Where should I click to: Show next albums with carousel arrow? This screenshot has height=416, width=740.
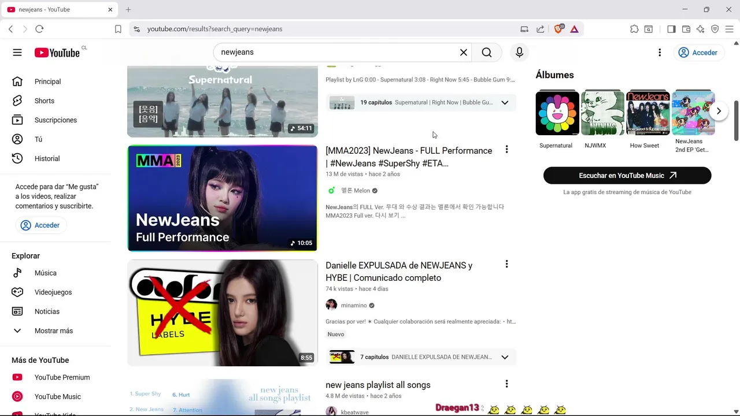click(x=719, y=111)
